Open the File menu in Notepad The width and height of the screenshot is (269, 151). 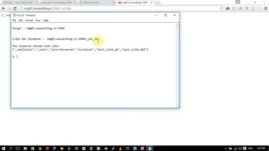click(x=14, y=20)
